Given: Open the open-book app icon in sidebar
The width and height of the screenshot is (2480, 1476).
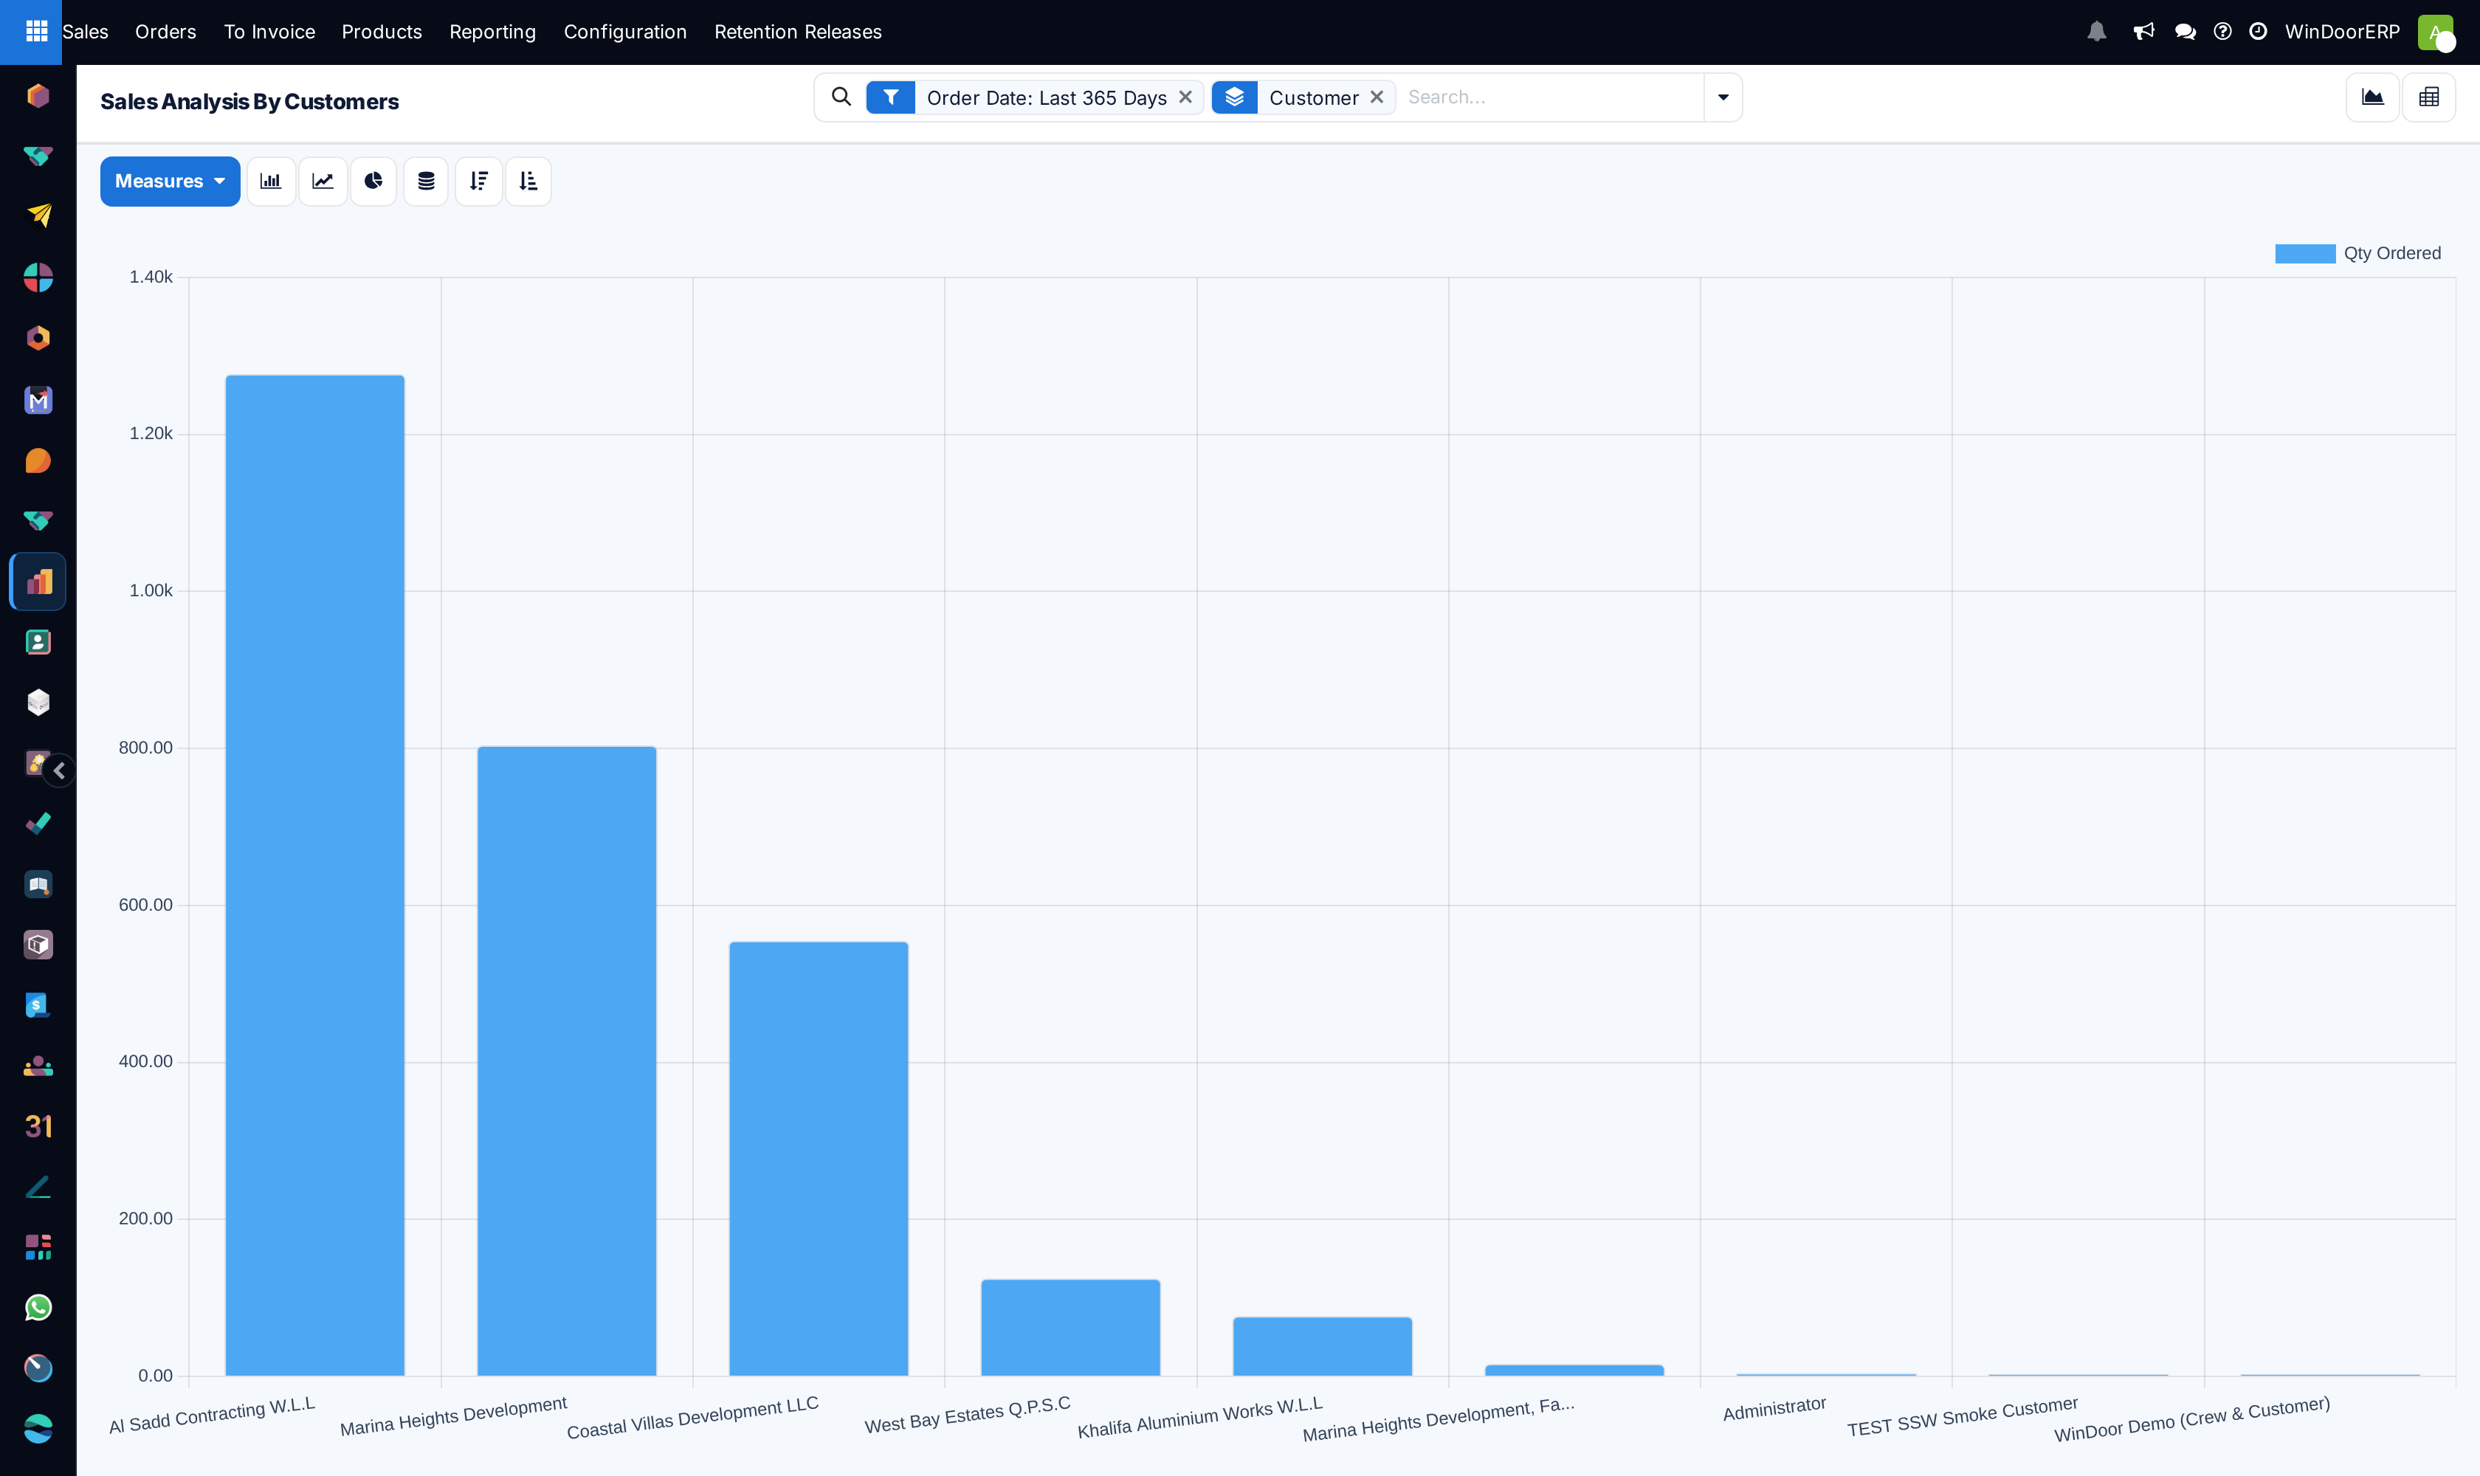Looking at the screenshot, I should tap(38, 884).
